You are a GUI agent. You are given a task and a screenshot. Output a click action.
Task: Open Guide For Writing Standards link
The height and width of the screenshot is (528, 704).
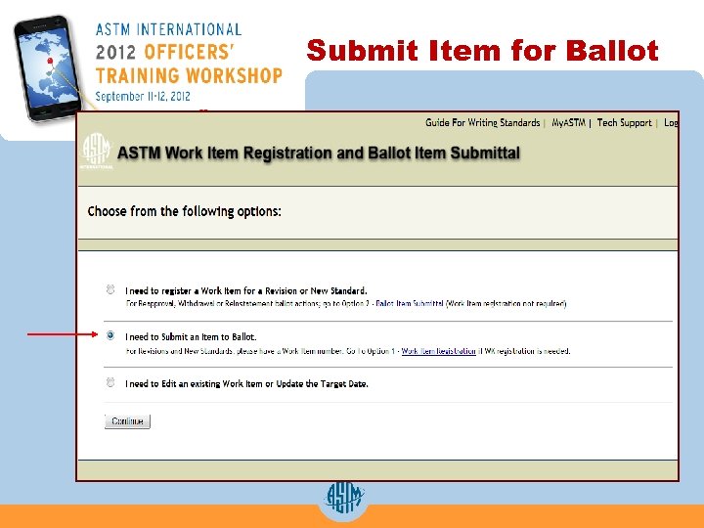[483, 122]
